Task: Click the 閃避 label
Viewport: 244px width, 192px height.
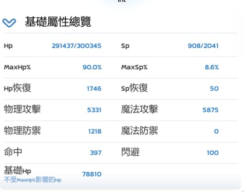Action: 130,152
